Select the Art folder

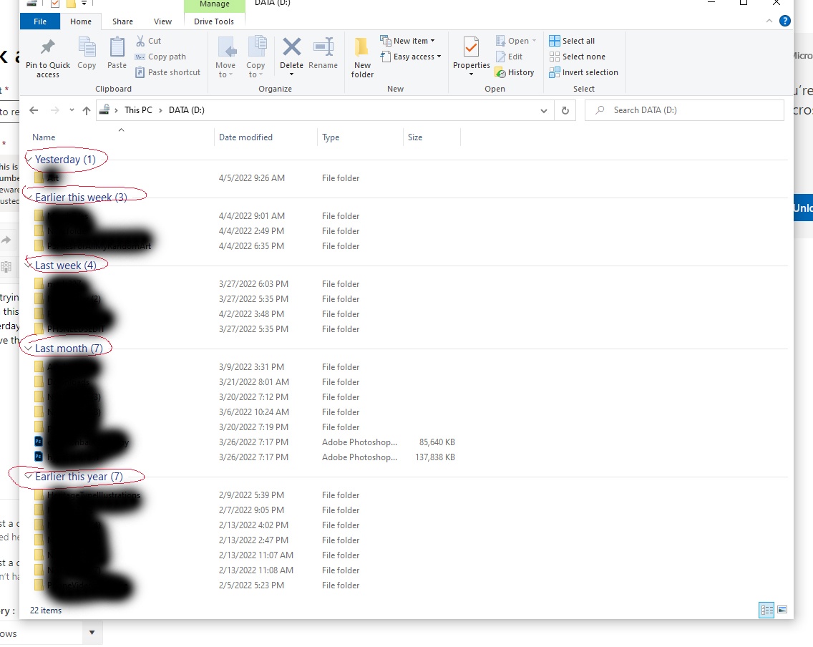[53, 177]
